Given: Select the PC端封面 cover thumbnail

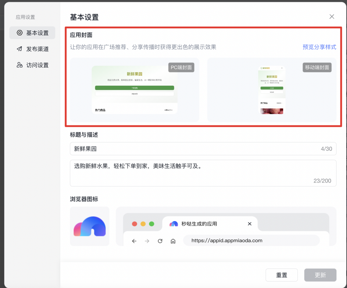Looking at the screenshot, I should click(x=134, y=90).
